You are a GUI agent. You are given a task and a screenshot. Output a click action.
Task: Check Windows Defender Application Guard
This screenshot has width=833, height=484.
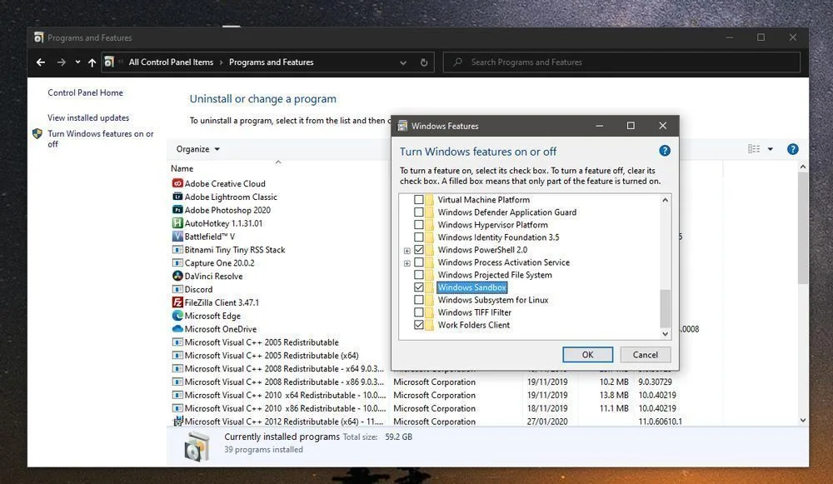coord(419,212)
